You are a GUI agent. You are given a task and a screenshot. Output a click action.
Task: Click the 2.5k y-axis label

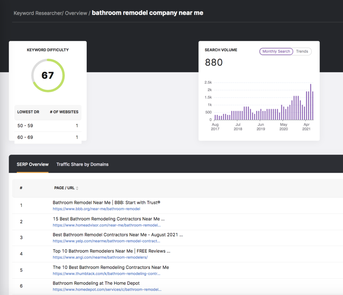point(208,82)
